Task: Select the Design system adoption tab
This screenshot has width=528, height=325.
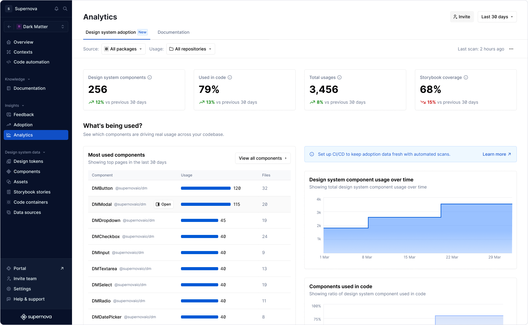Action: coord(116,32)
